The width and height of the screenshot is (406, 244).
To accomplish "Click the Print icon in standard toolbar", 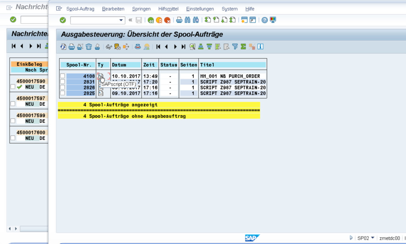I will (179, 20).
